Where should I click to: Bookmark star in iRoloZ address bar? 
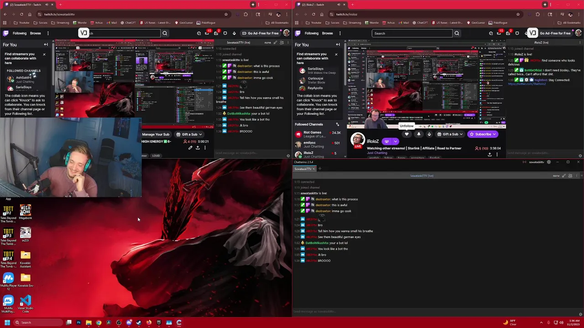pyautogui.click(x=518, y=14)
